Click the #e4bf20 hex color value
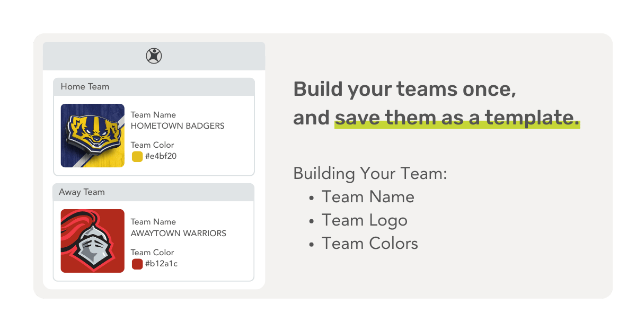 tap(161, 156)
